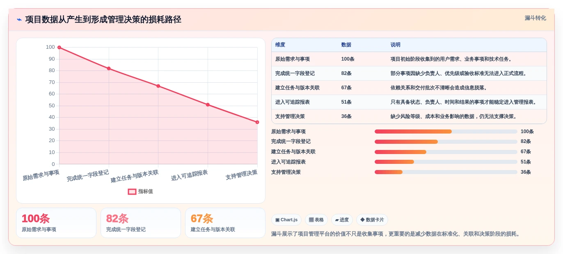Click table cell 支持管理决策
563x254 pixels.
click(290, 116)
